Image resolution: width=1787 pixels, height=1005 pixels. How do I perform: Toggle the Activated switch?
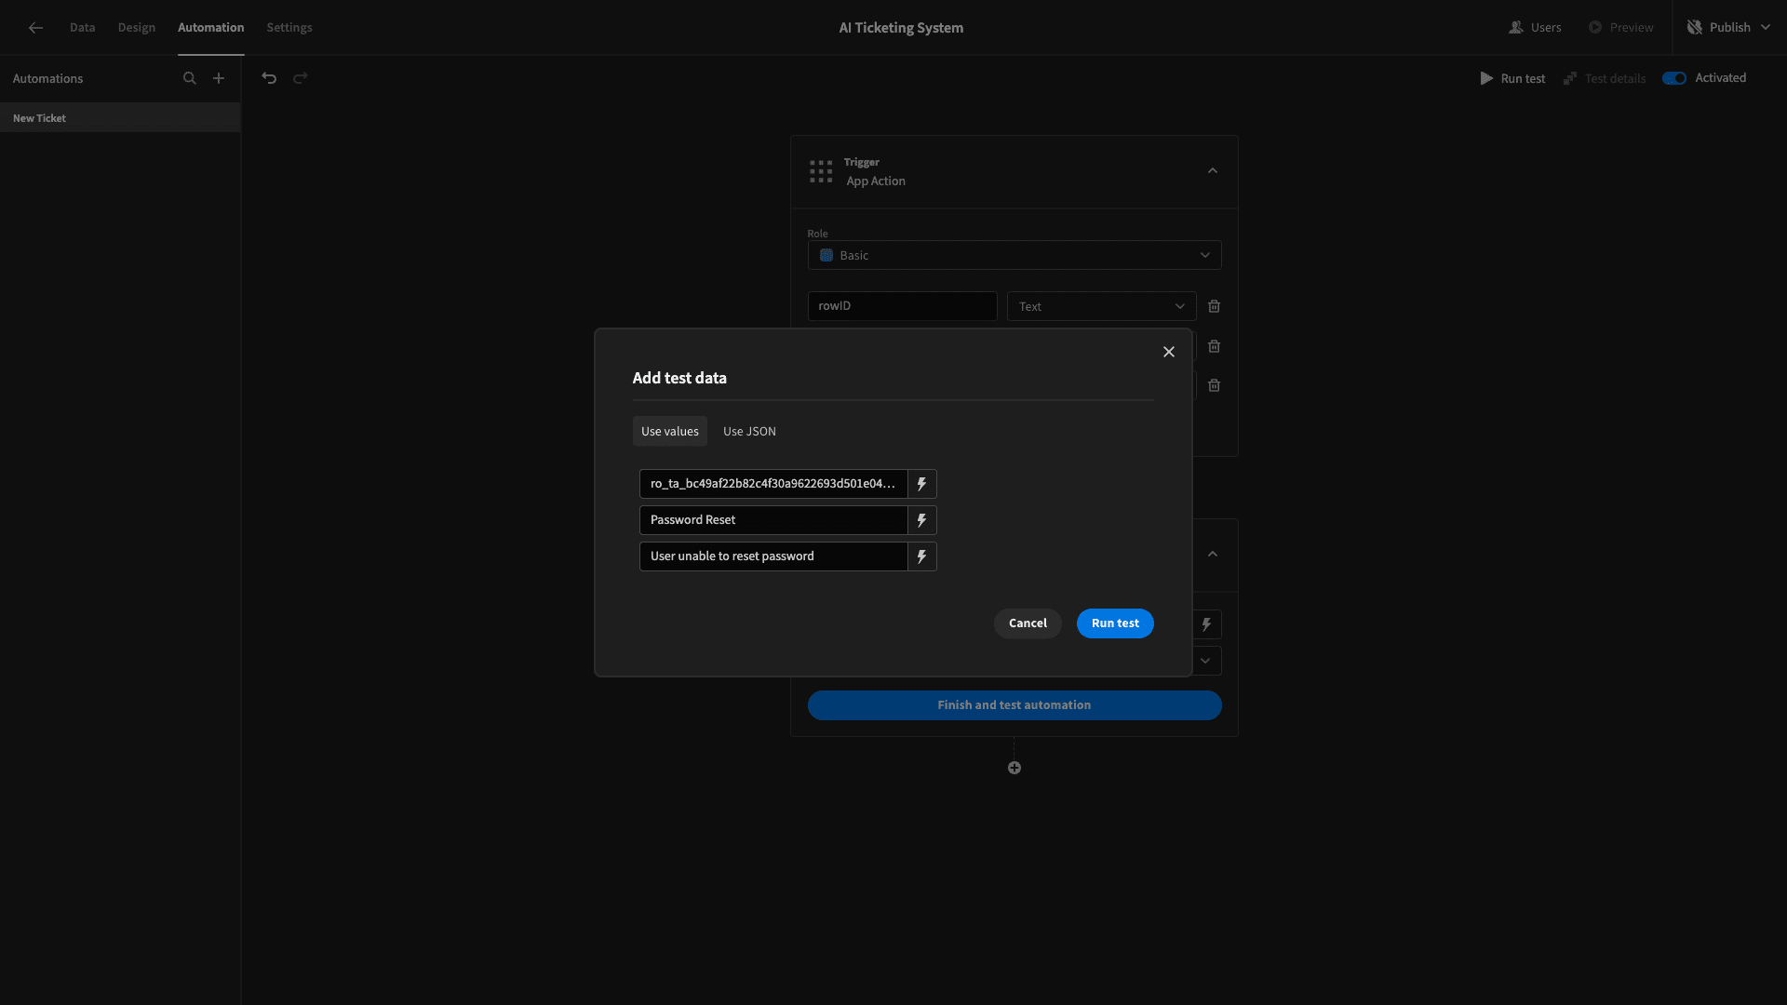click(x=1674, y=78)
